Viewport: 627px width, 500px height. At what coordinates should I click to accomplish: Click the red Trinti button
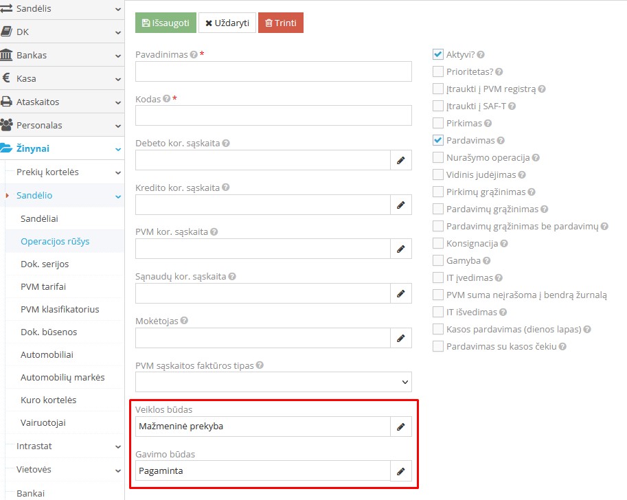point(280,23)
